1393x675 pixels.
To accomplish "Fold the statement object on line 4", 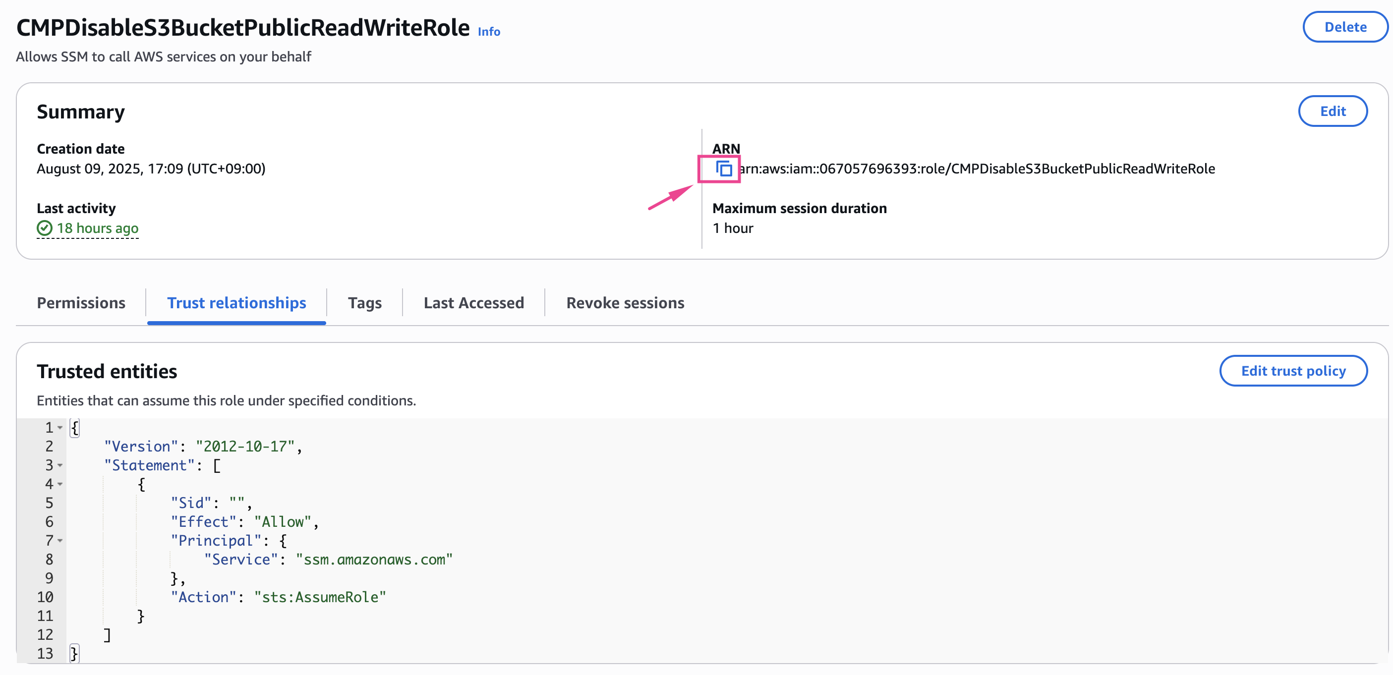I will click(x=60, y=484).
